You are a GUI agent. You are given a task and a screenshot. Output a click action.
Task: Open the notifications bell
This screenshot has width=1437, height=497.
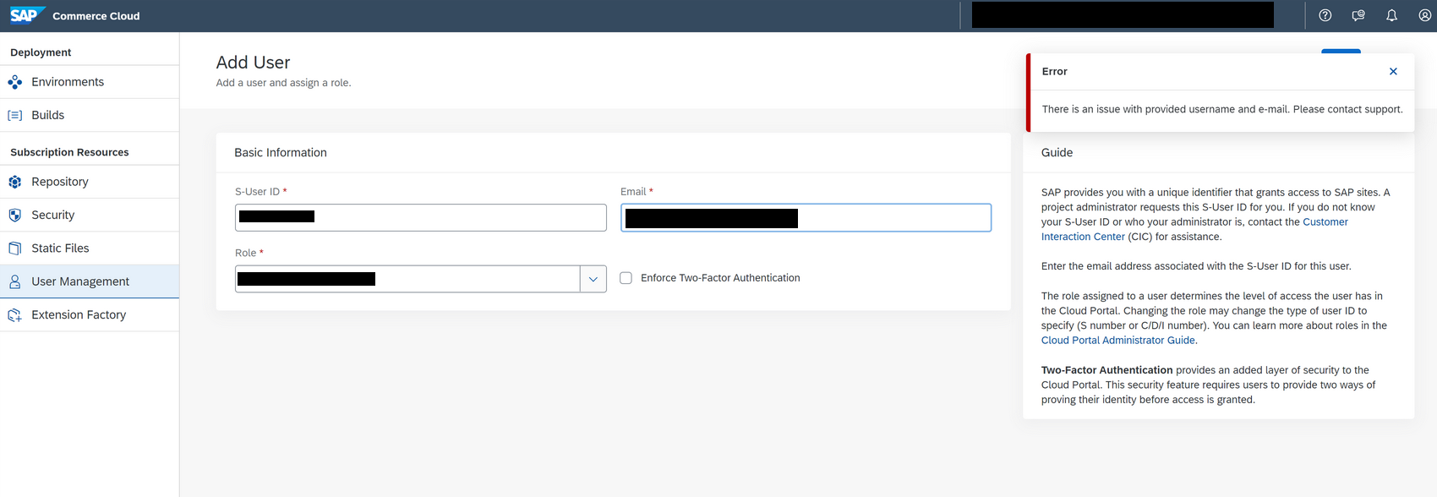point(1391,15)
